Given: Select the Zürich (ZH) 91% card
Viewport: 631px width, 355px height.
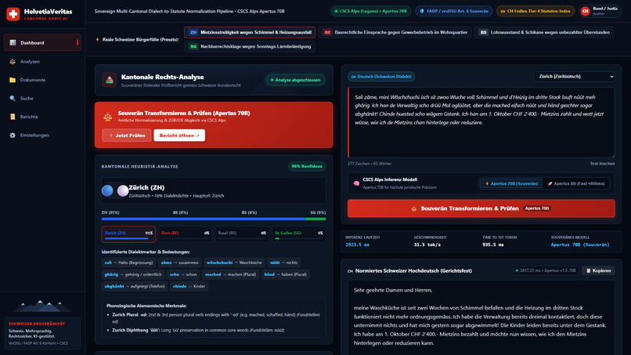Looking at the screenshot, I should pos(128,234).
